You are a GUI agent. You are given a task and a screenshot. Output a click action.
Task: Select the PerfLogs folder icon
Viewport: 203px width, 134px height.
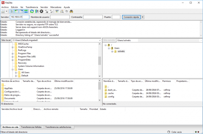pos(16,50)
